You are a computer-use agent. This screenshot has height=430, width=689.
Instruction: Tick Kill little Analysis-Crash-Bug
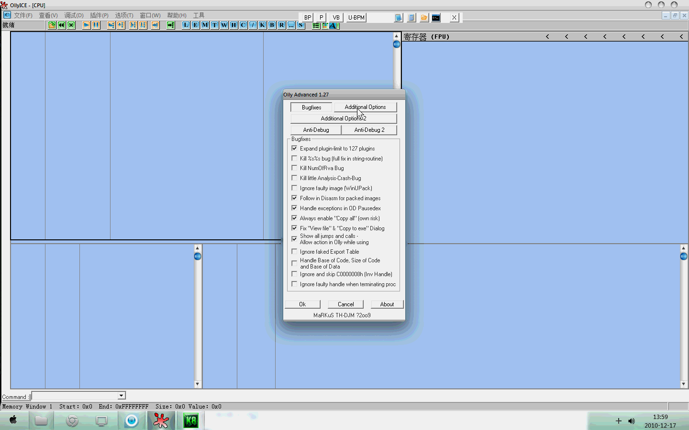coord(294,178)
